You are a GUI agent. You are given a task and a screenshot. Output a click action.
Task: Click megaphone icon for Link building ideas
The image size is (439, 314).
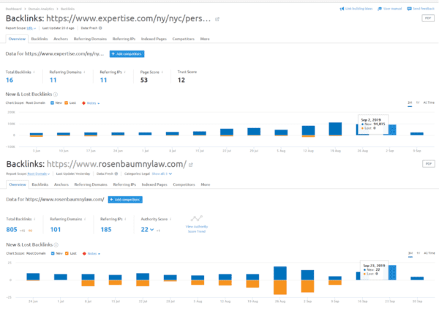tap(342, 9)
